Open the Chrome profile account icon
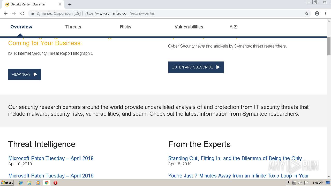 (317, 13)
